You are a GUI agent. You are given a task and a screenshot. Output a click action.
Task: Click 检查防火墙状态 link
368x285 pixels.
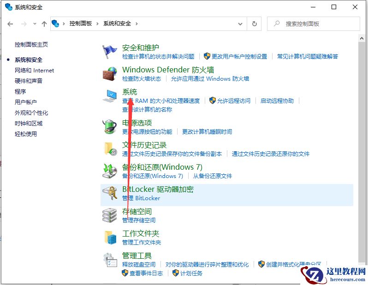[142, 79]
